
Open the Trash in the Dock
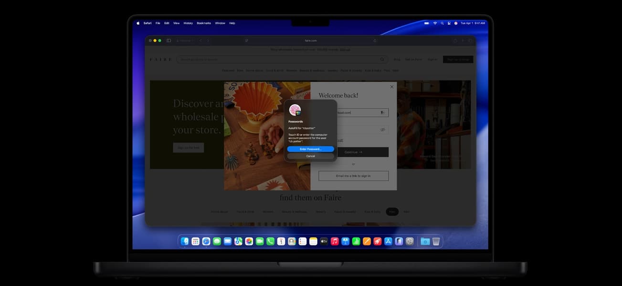tap(436, 242)
